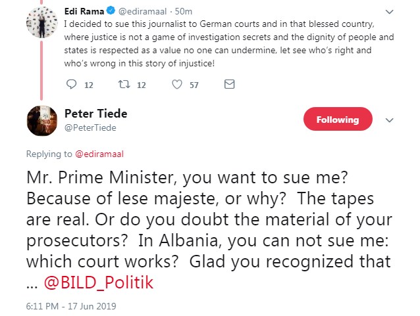The width and height of the screenshot is (420, 316).
Task: Click the Peter Tiede display name
Action: (x=96, y=114)
